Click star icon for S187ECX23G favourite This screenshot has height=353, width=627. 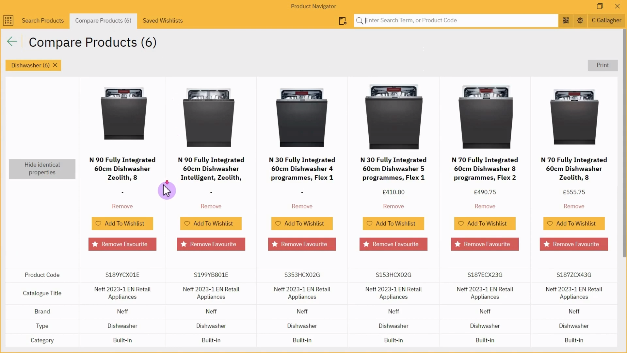[458, 244]
